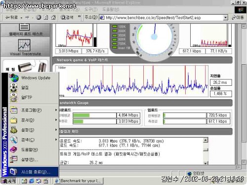Click the Benchmark taskbar window button
The image size is (247, 185).
(x=79, y=181)
